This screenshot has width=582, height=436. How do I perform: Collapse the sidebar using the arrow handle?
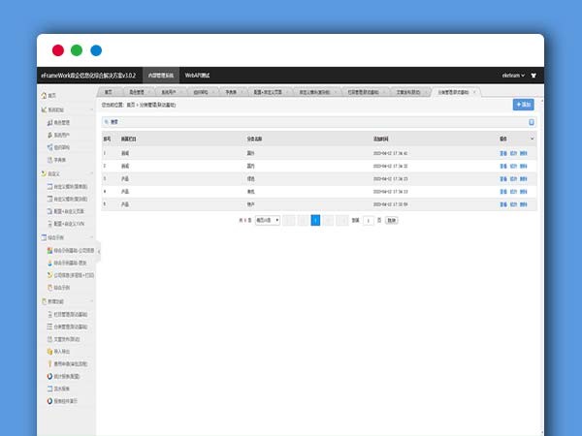click(99, 250)
